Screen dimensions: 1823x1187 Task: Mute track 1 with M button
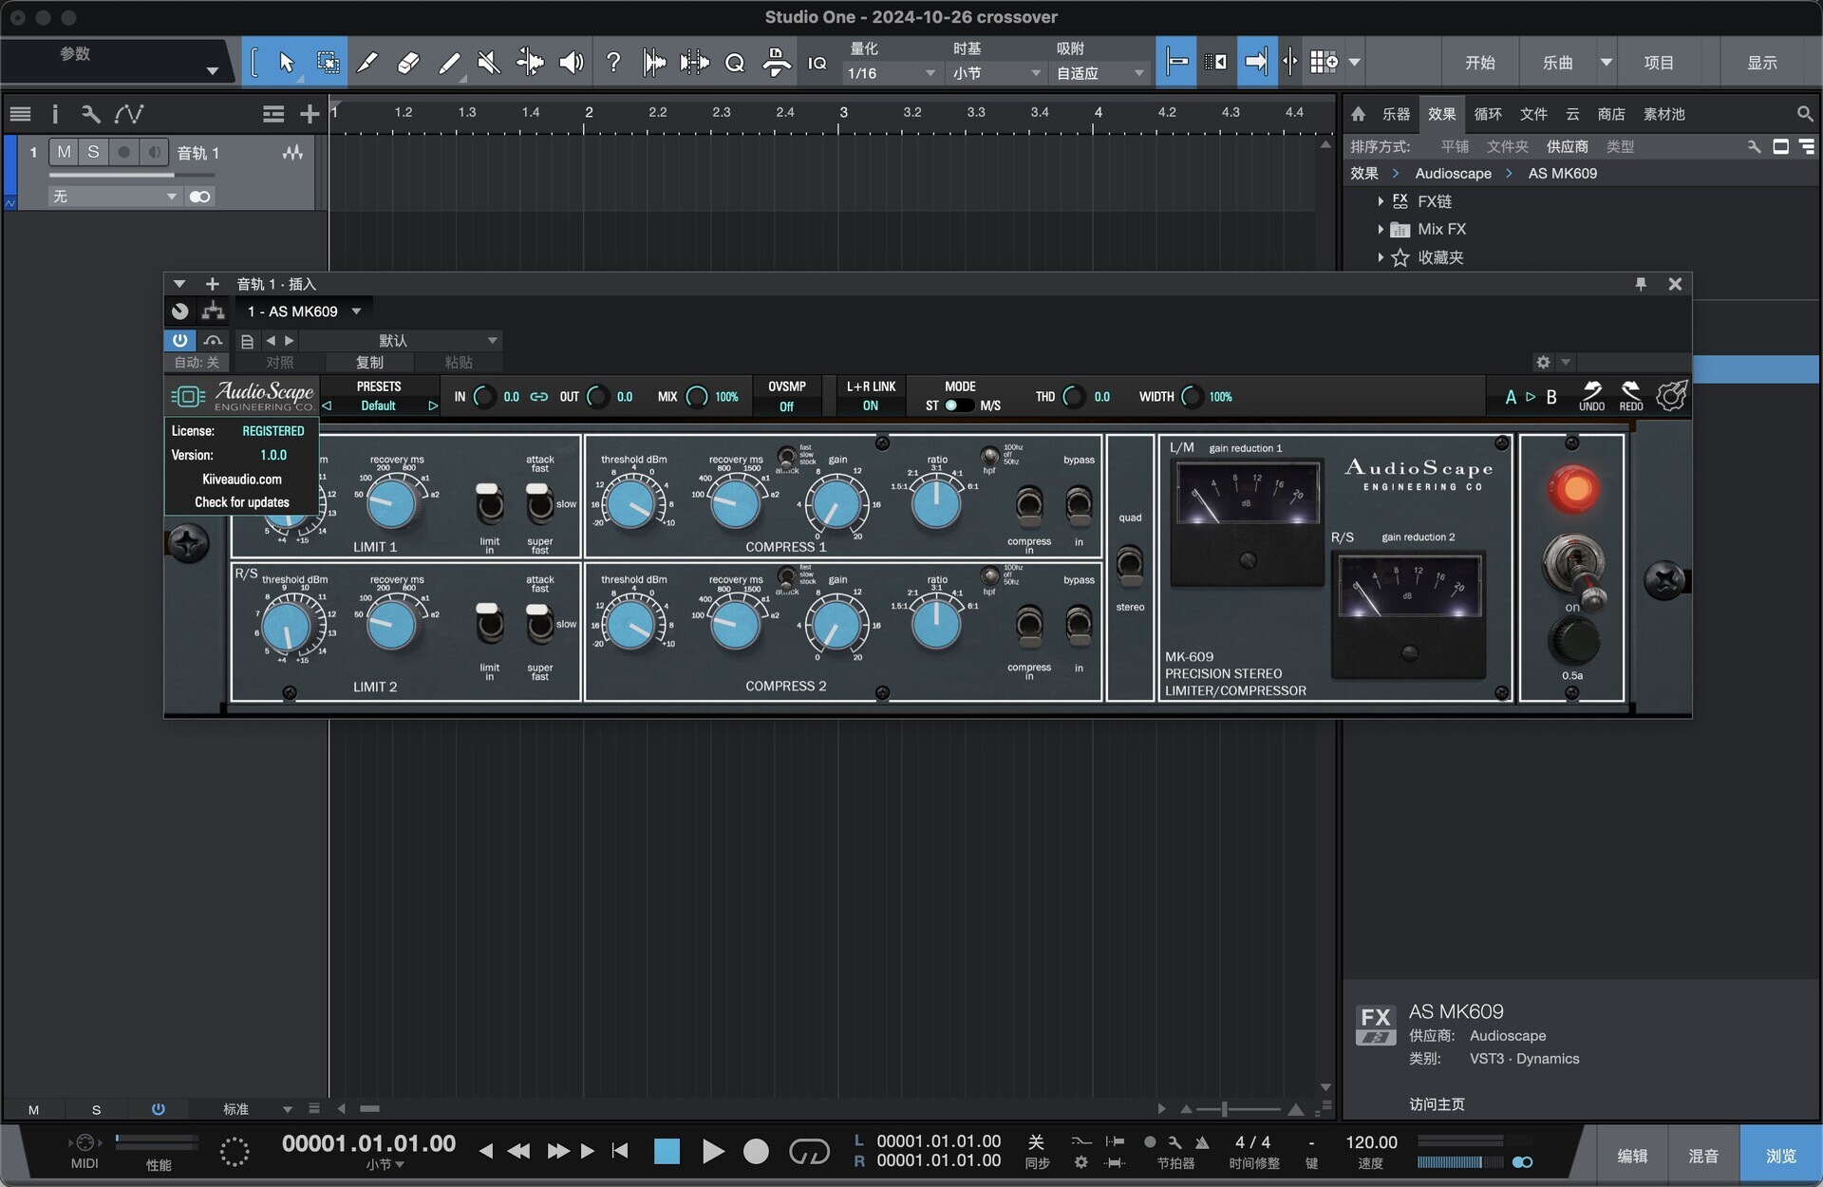click(x=64, y=152)
